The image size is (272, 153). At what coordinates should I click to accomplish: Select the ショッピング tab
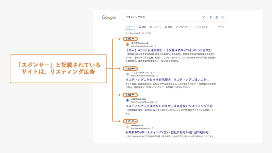184,27
